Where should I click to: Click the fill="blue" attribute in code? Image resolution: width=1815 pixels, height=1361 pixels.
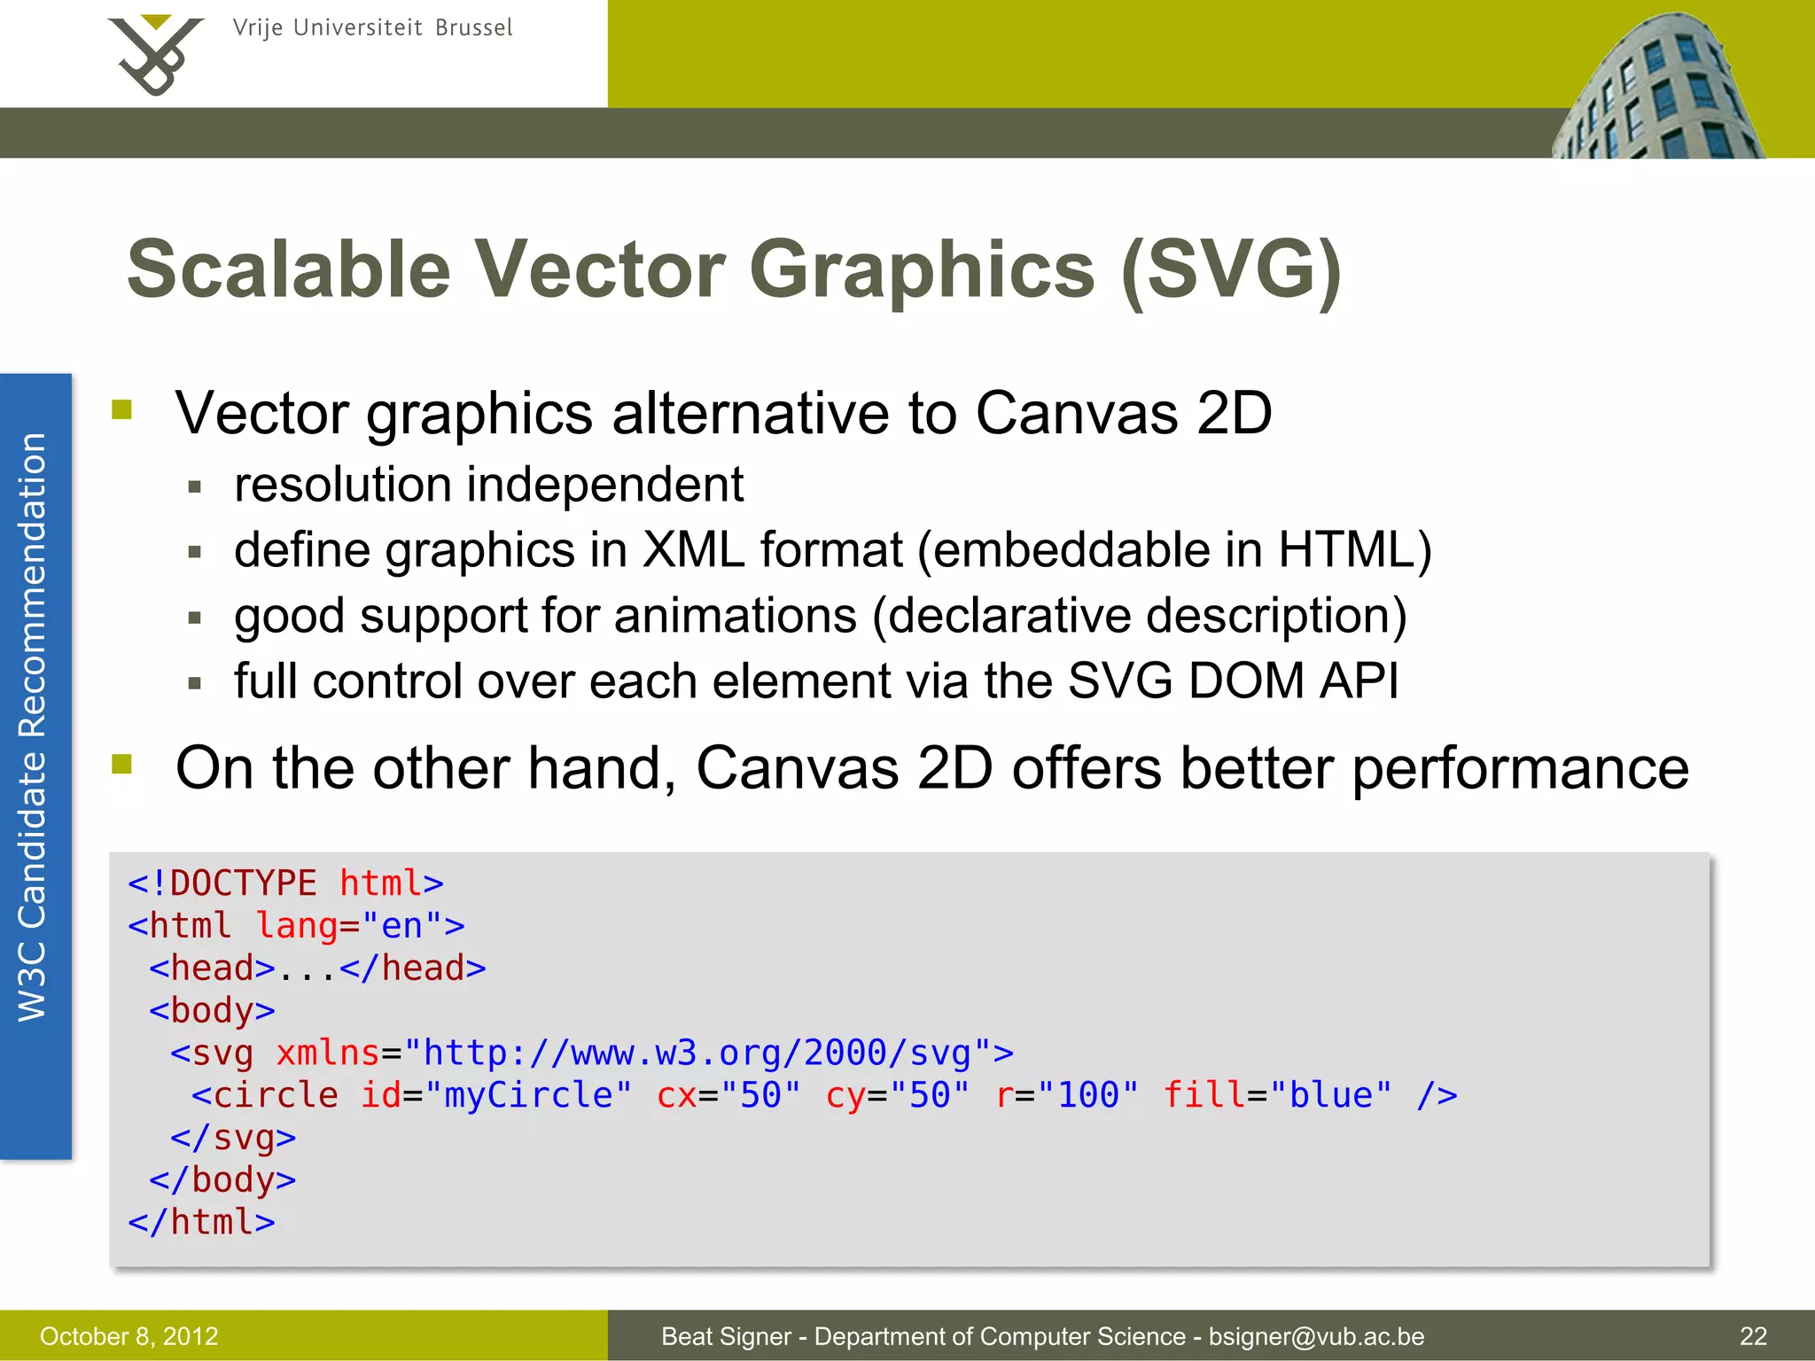1278,1095
